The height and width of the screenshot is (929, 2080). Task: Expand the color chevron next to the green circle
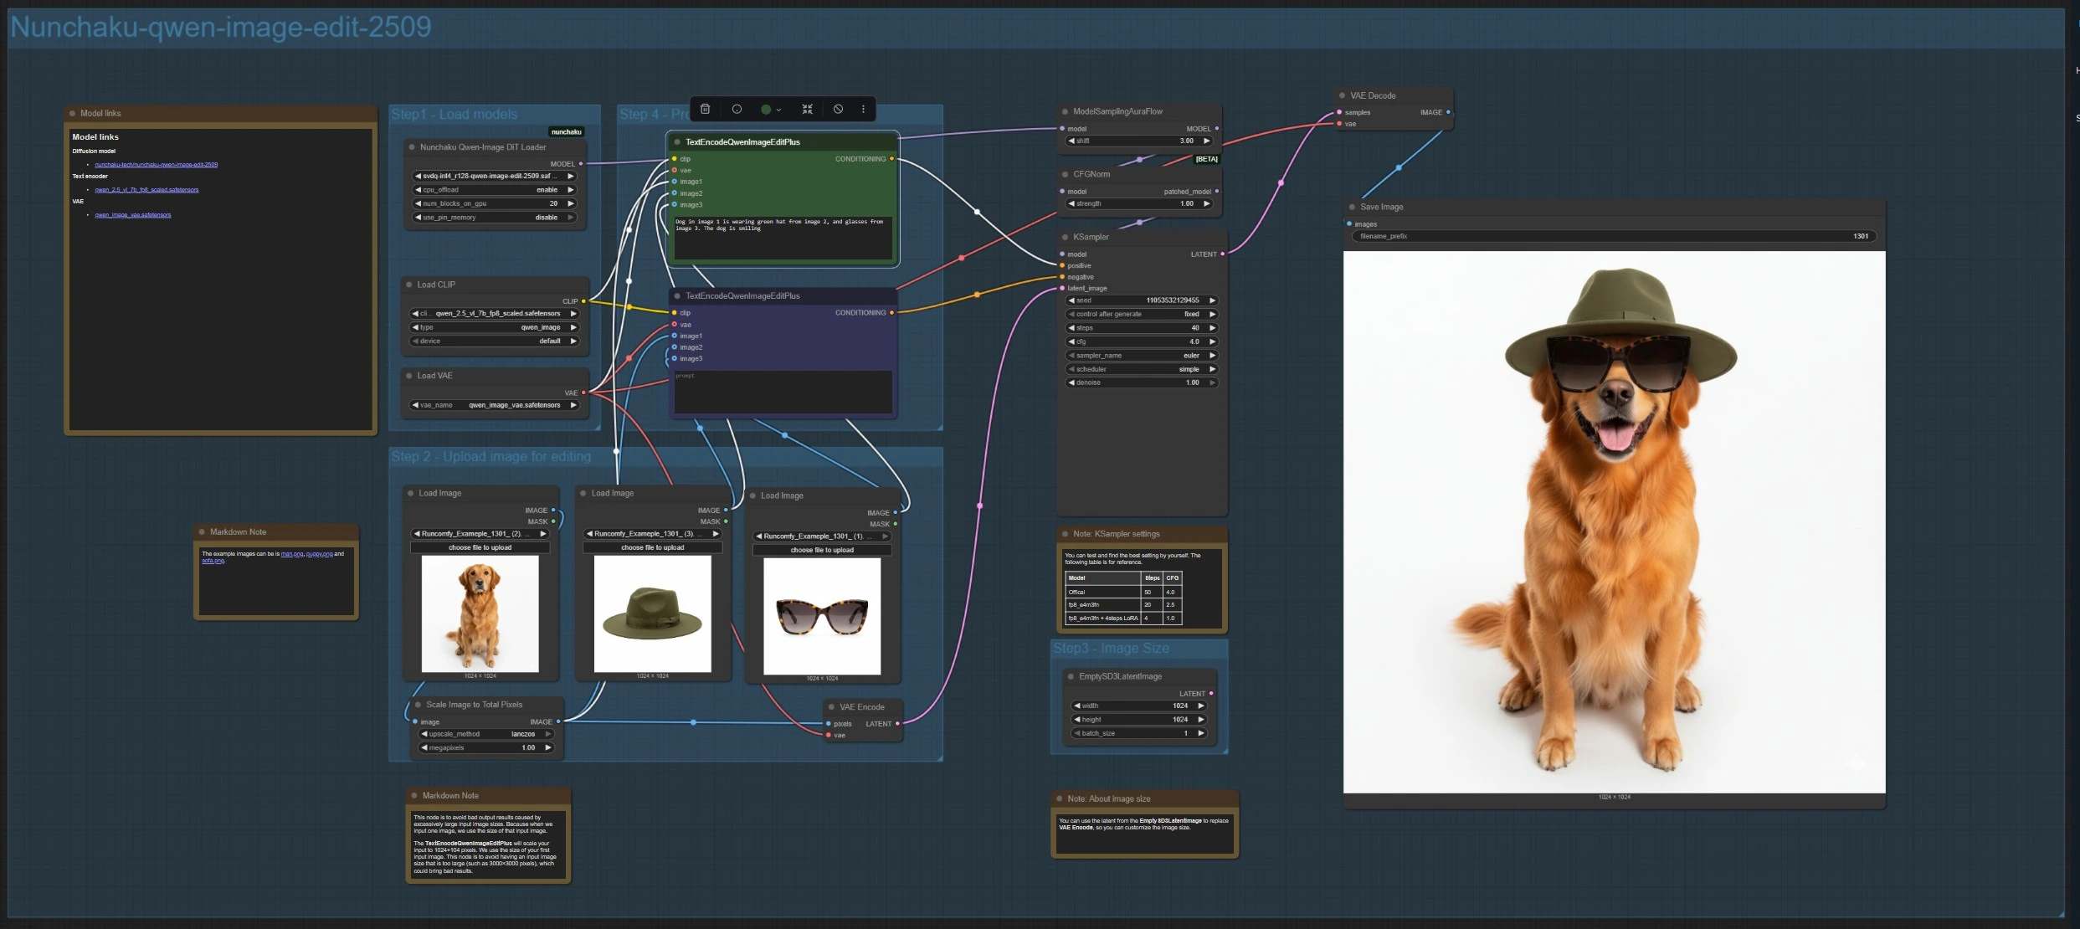[778, 110]
